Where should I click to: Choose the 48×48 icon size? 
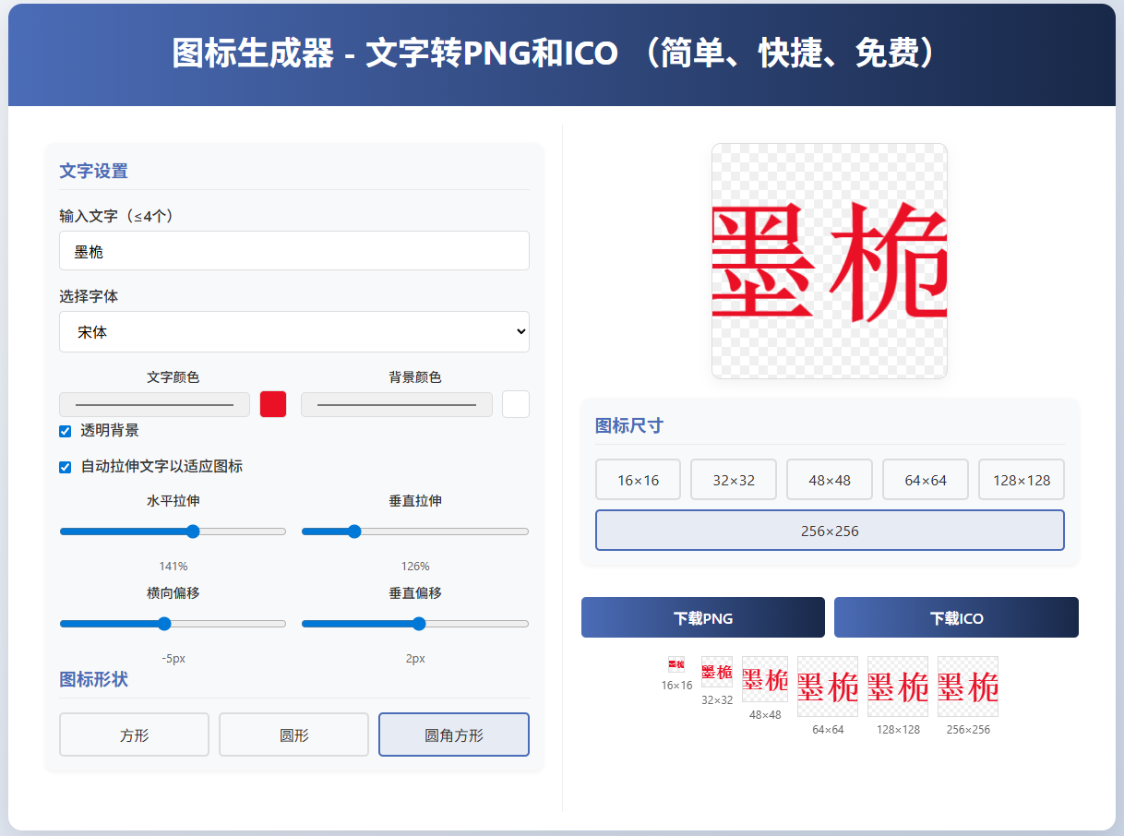829,479
